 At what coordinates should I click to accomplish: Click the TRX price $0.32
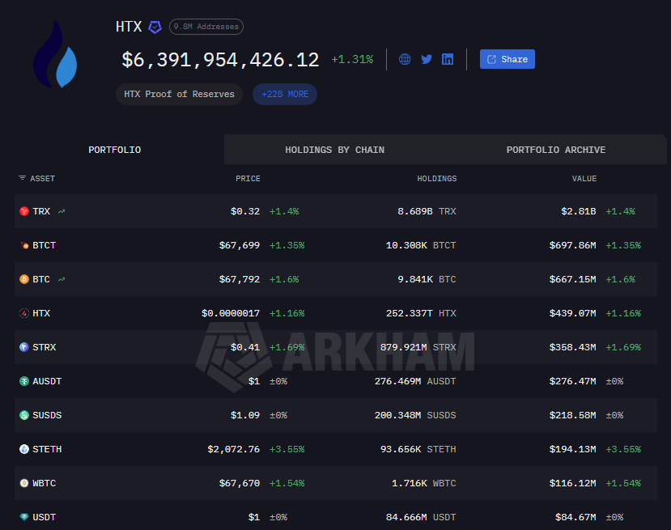pos(245,211)
